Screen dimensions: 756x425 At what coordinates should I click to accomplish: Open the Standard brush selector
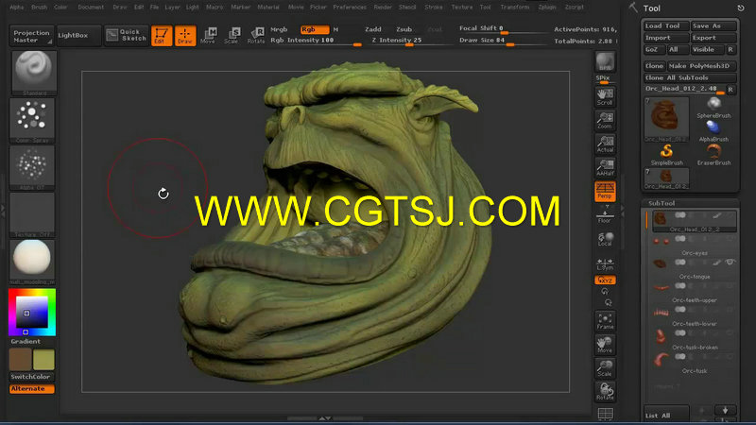33,74
